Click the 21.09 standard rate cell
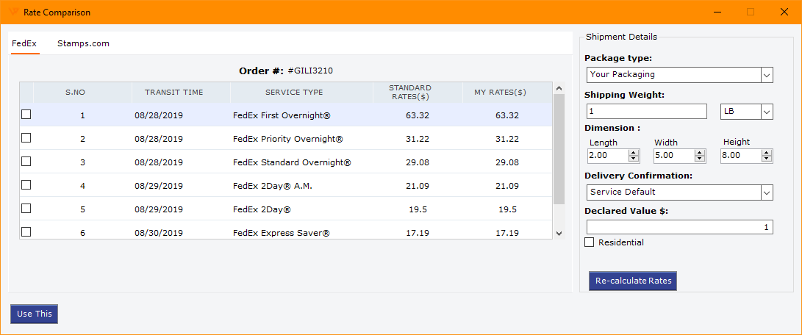Viewport: 802px width, 335px height. point(418,186)
